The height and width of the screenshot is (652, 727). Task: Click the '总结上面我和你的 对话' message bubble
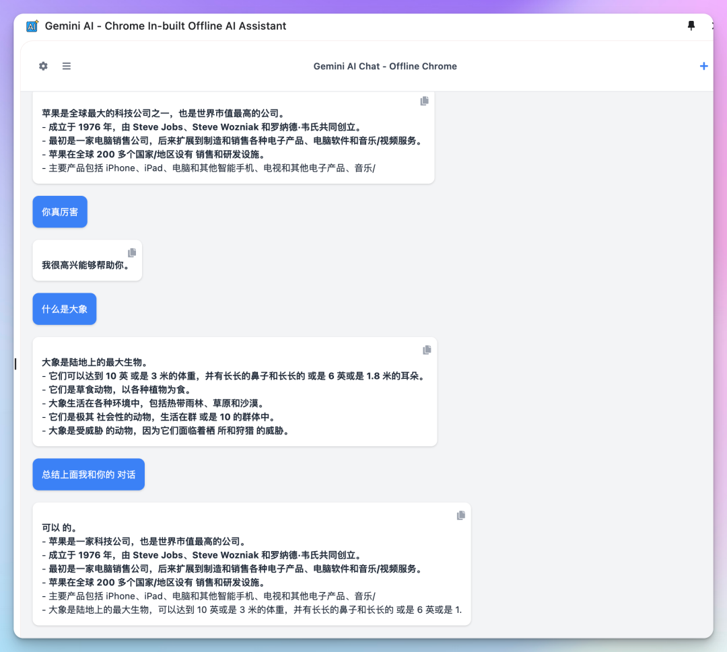coord(88,474)
